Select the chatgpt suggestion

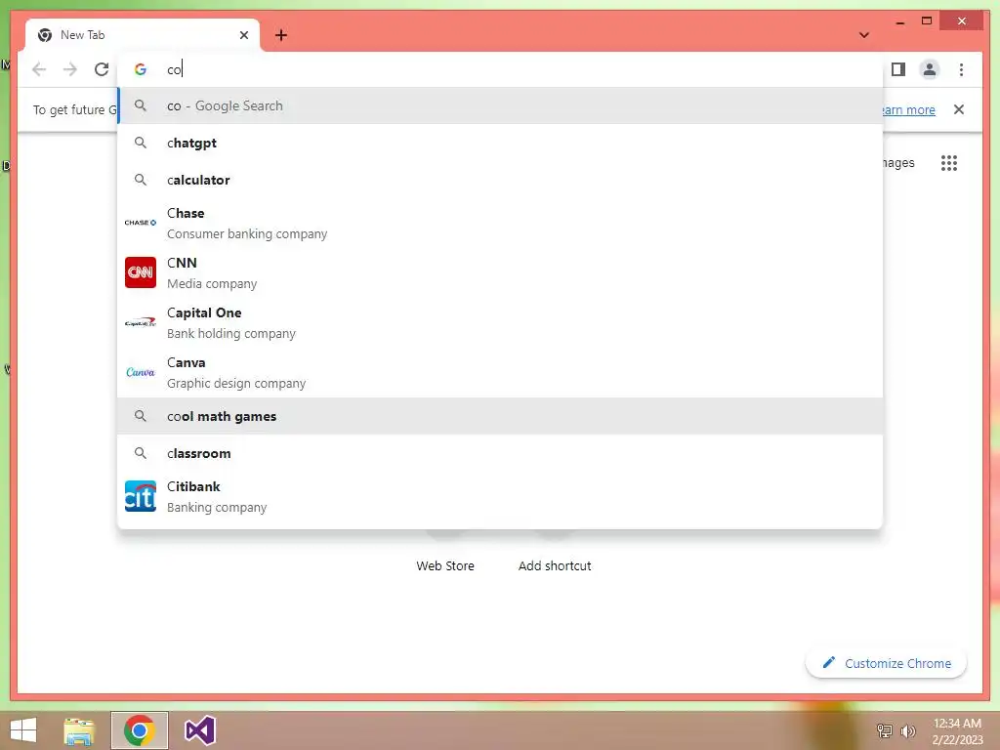click(x=500, y=143)
